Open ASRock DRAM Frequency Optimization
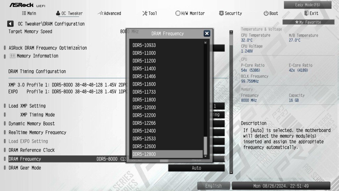This screenshot has width=339, height=191. tap(48, 48)
